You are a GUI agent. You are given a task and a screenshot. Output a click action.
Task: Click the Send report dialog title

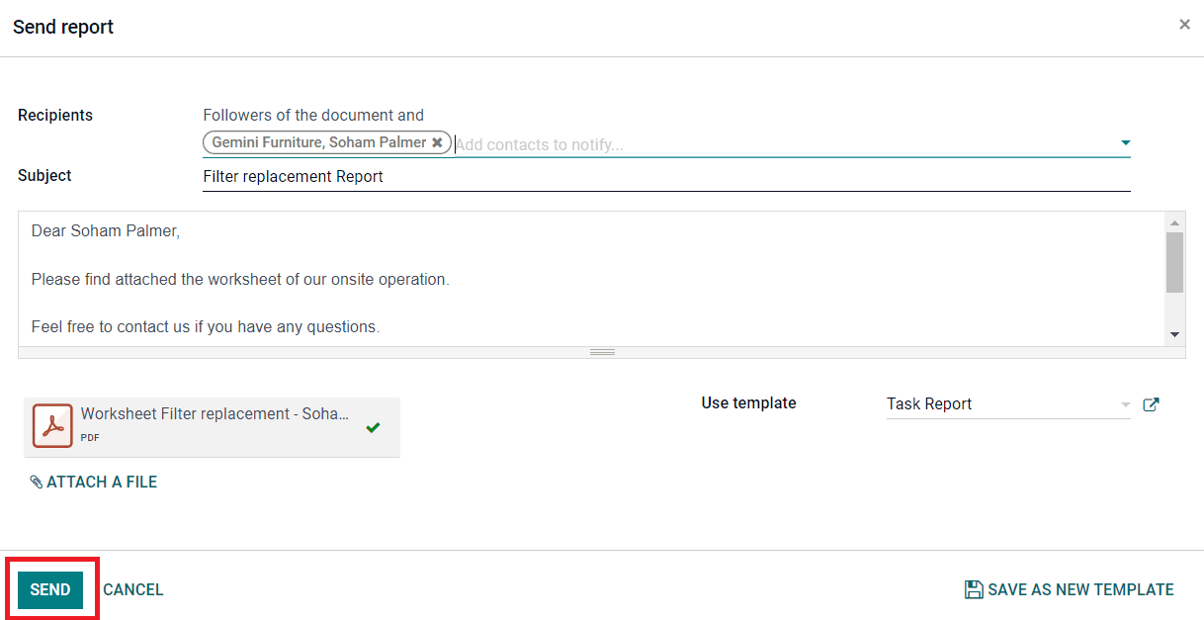(63, 28)
